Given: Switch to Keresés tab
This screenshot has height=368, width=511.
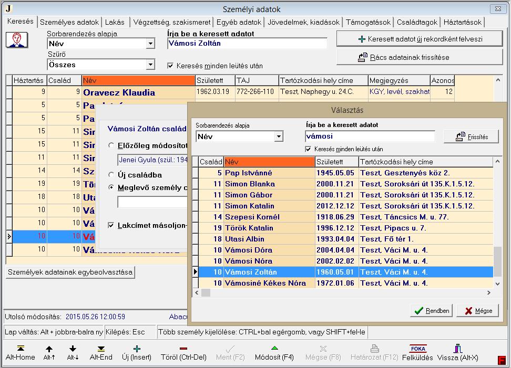Looking at the screenshot, I should click(20, 22).
